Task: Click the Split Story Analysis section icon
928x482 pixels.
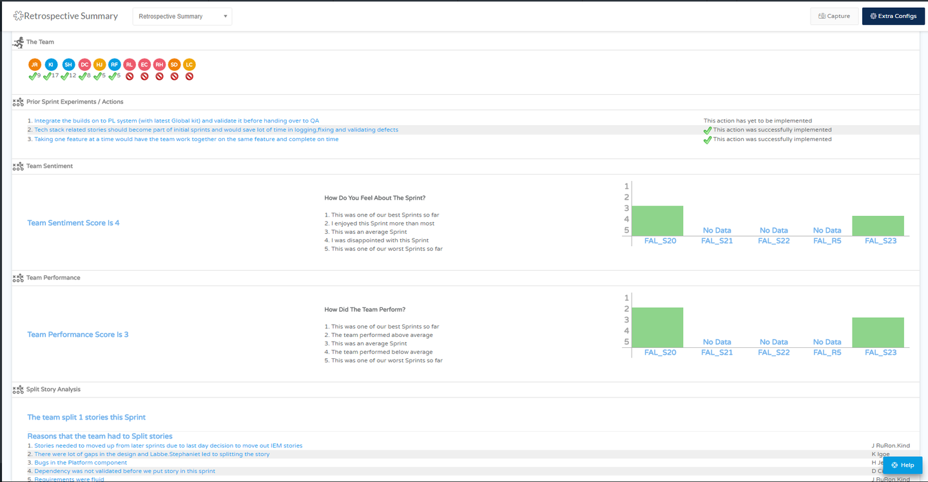Action: pyautogui.click(x=18, y=390)
